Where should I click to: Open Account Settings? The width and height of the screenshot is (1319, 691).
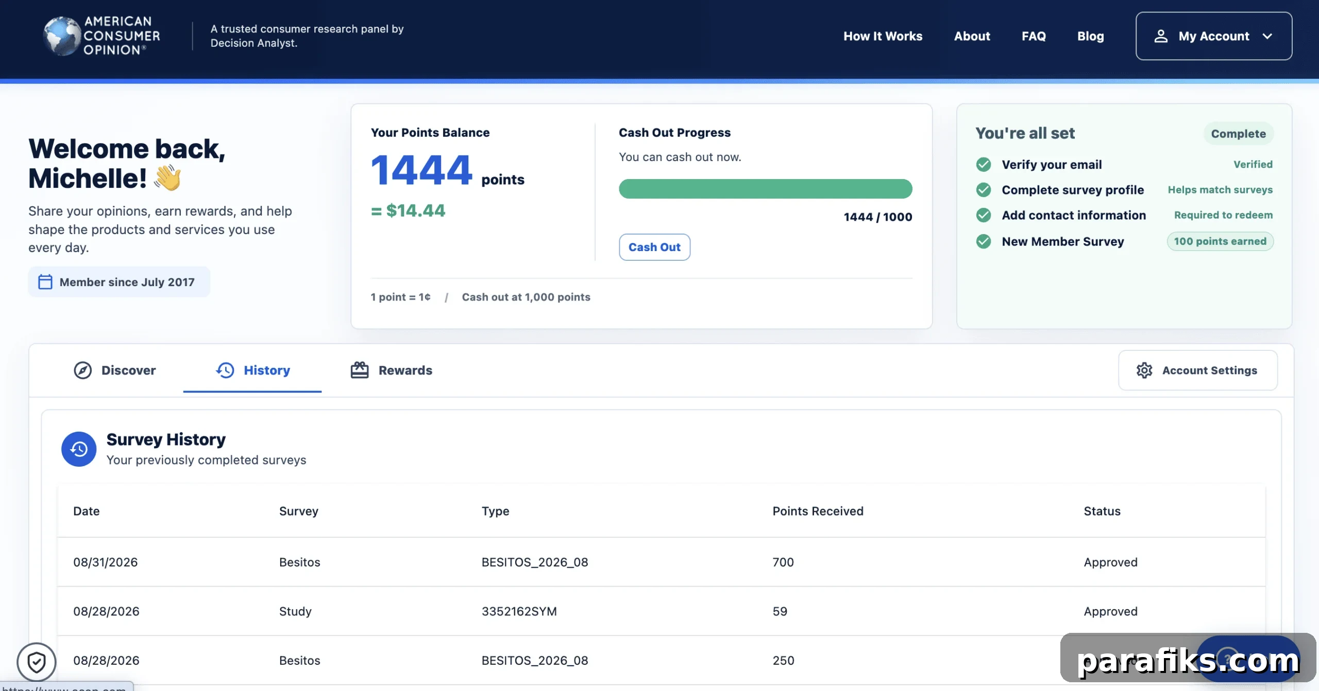click(1197, 370)
